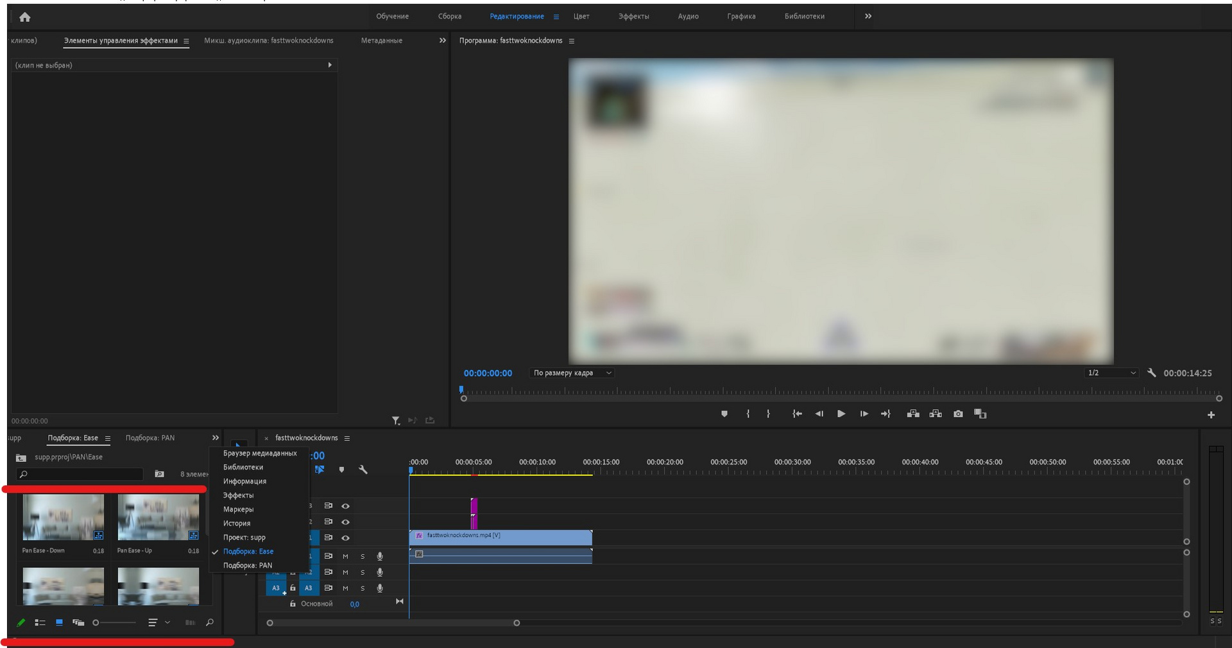
Task: Export frame with camera icon
Action: tap(958, 414)
